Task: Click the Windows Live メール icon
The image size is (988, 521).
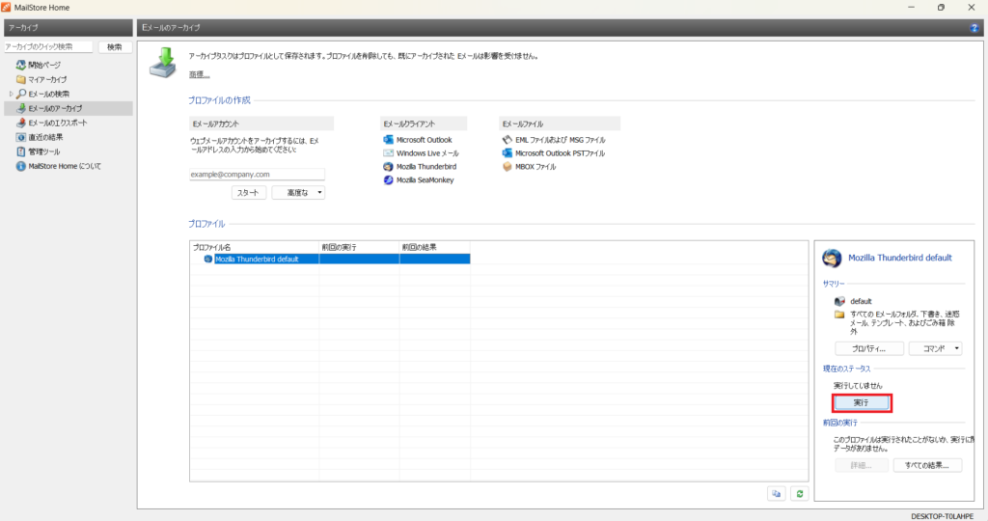Action: click(x=388, y=153)
